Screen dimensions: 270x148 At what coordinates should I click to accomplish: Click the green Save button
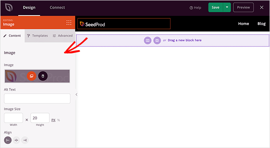click(215, 7)
